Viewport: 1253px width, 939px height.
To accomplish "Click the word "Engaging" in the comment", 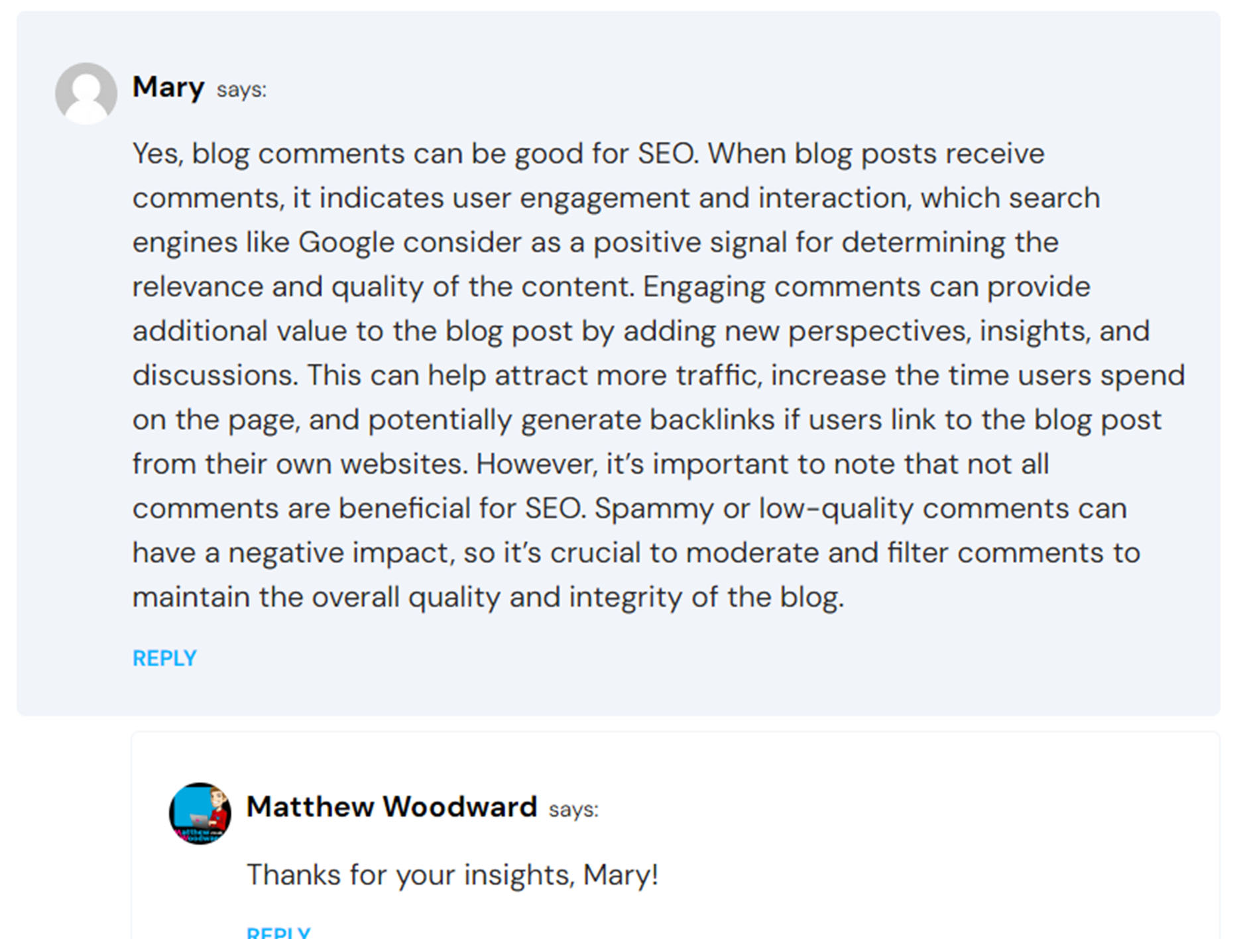I will [703, 288].
